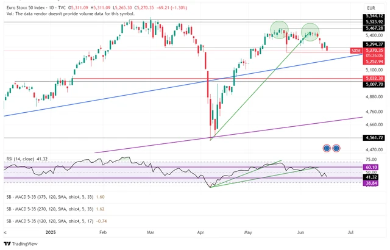Click the SX5E symbol price tag
This screenshot has height=250, width=390.
[356, 51]
